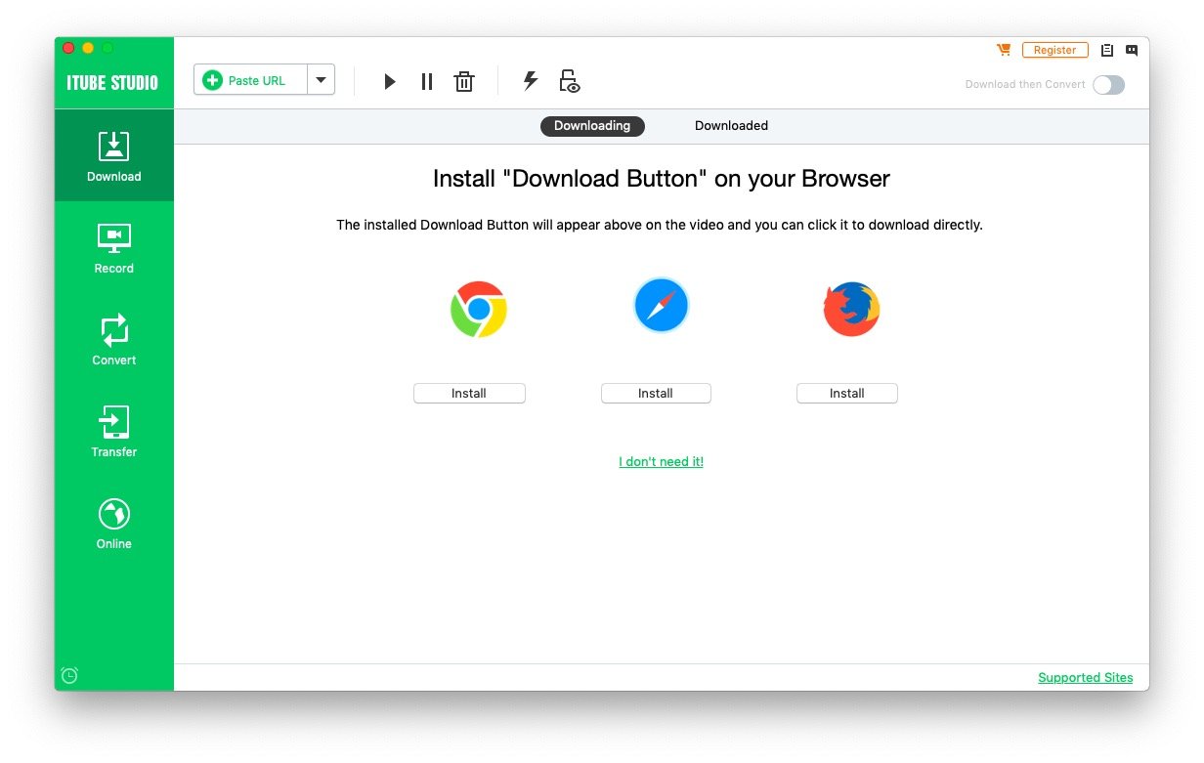Click the scheduler alarm clock icon
Screen dimensions: 1204x763
(x=69, y=675)
